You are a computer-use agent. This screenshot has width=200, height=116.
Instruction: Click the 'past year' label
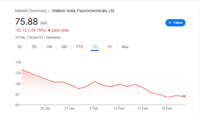coord(60,30)
